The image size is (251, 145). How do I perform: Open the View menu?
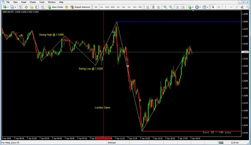click(15, 2)
